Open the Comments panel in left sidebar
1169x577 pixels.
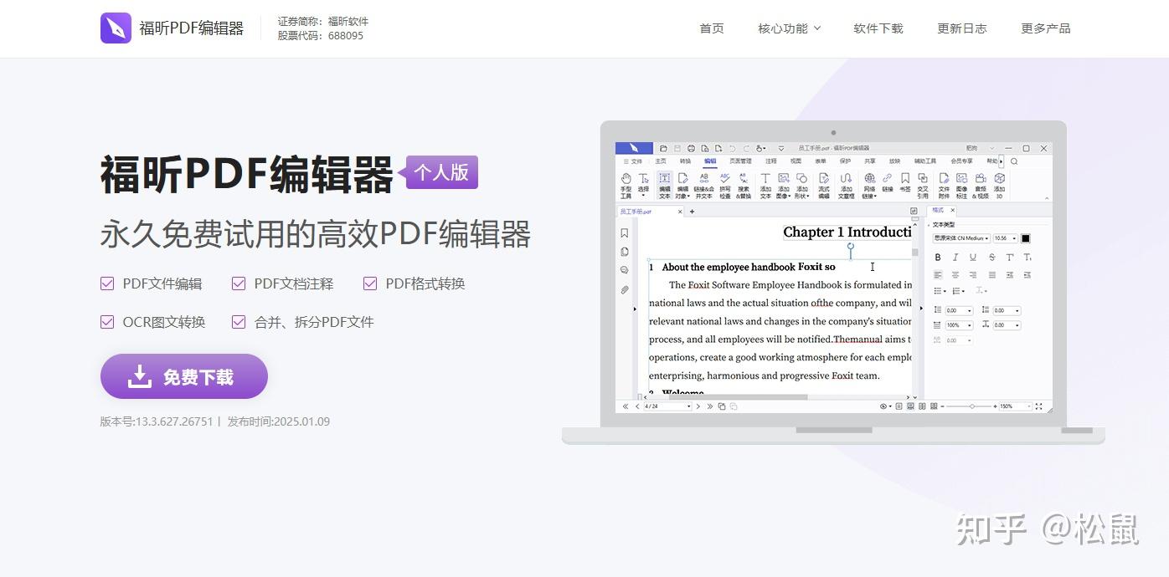tap(625, 270)
